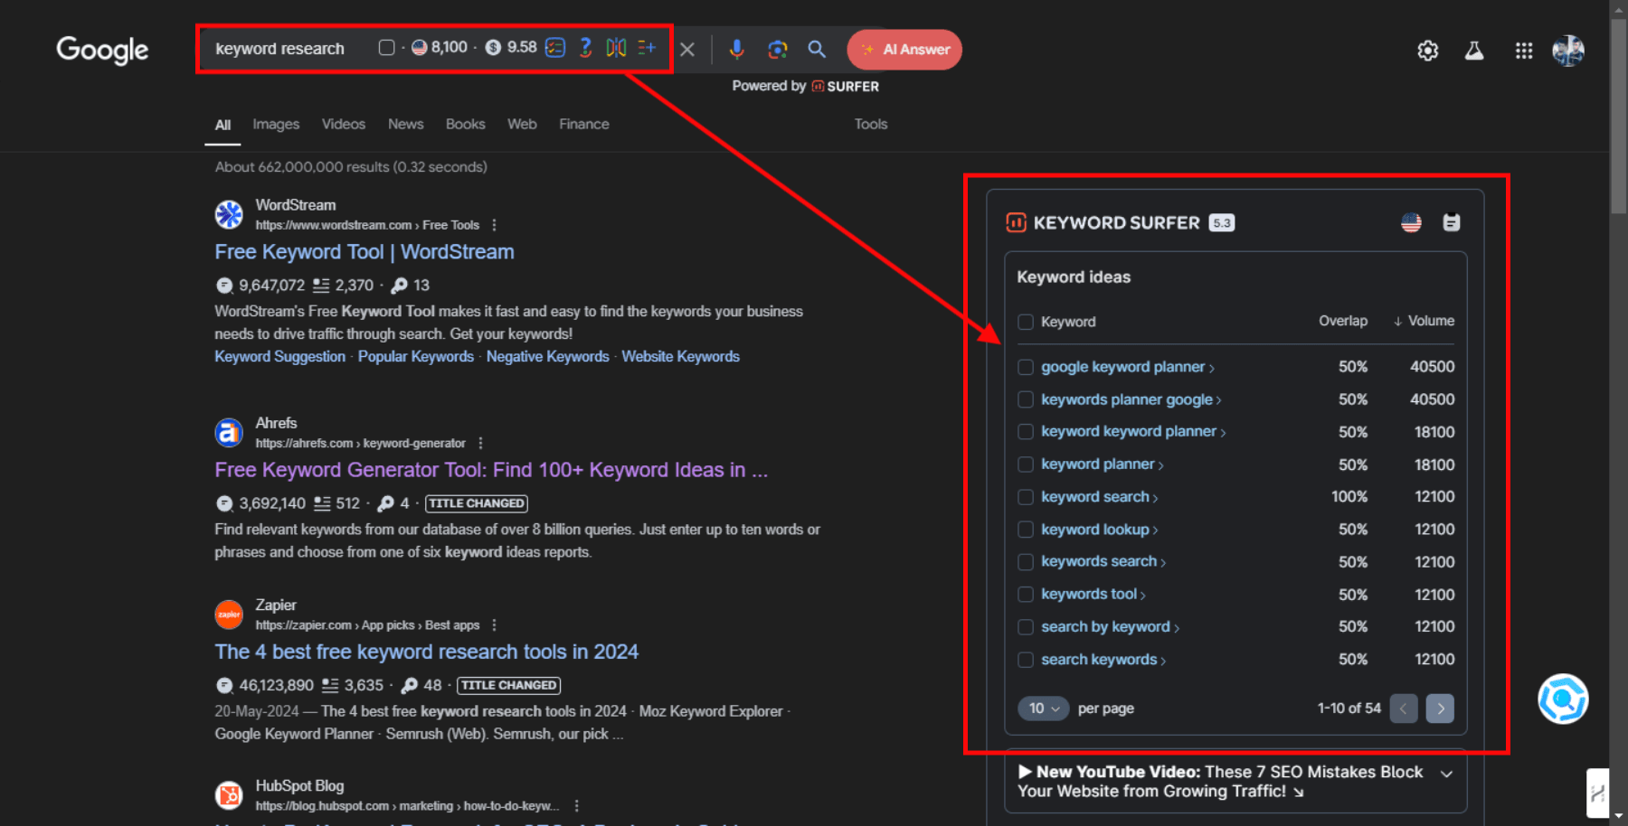Open the Negative Keywords sitelink
Screen dimensions: 1628x826
[547, 356]
